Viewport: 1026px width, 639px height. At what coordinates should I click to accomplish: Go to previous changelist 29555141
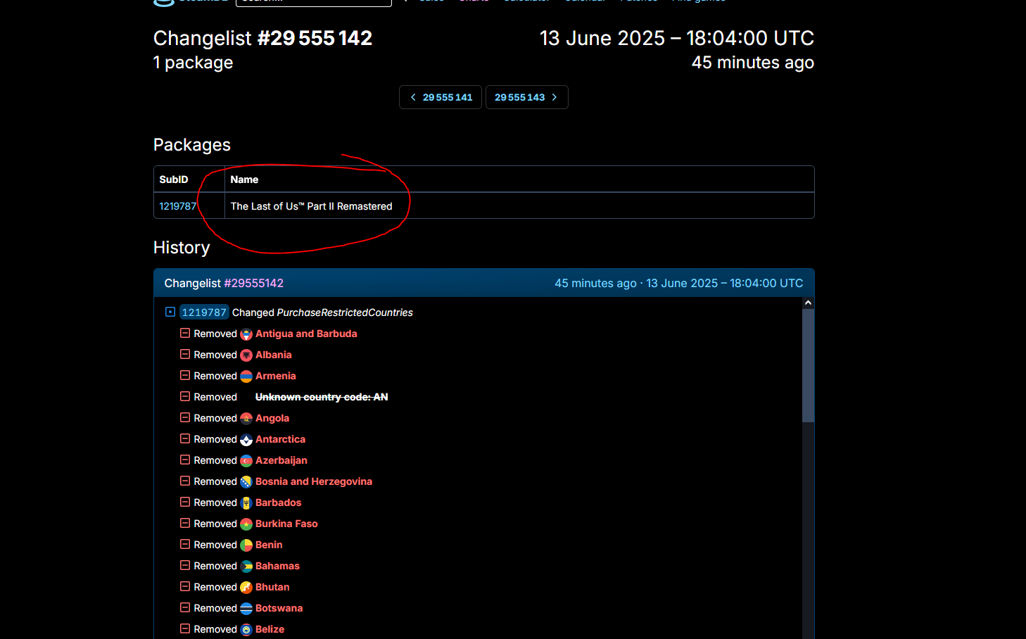coord(441,97)
